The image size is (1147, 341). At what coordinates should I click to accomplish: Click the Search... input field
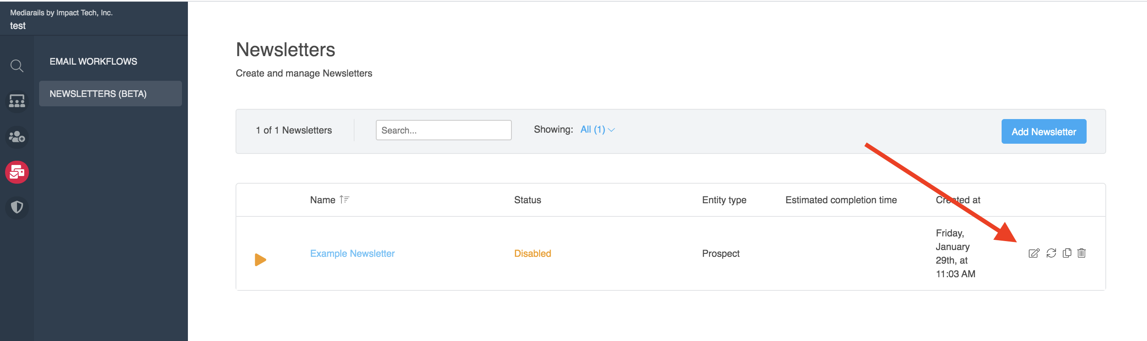[x=443, y=130]
